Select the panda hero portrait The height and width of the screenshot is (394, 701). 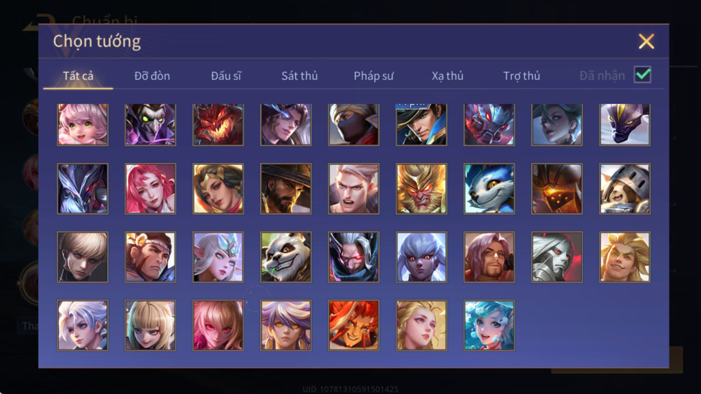click(286, 257)
